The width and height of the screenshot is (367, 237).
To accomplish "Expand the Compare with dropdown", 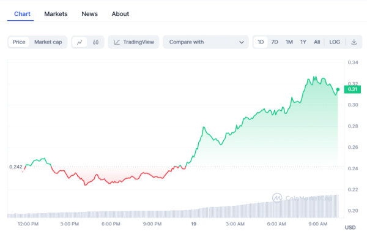I will pyautogui.click(x=206, y=42).
